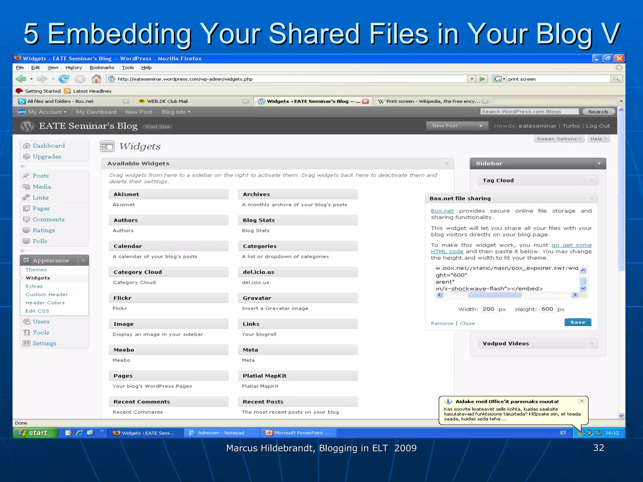Expand the My Account dropdown menu
This screenshot has height=482, width=643.
[x=47, y=112]
